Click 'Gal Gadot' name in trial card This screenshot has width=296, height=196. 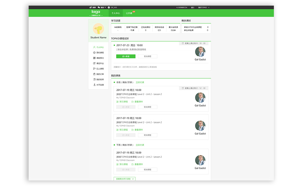pos(200,59)
